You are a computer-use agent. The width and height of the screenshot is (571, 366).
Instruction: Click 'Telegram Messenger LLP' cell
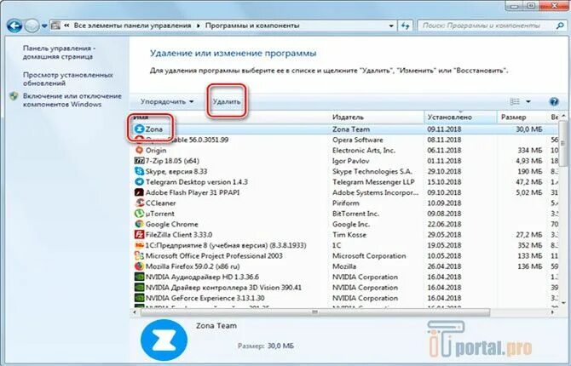(x=373, y=182)
